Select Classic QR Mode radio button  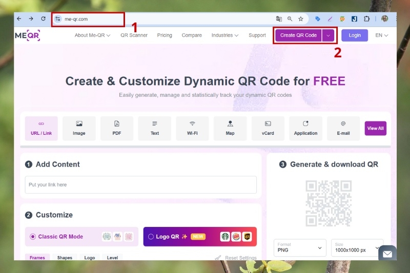(33, 237)
